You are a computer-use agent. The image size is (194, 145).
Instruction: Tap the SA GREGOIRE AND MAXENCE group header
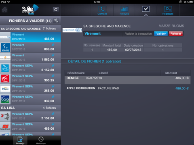click(30, 29)
